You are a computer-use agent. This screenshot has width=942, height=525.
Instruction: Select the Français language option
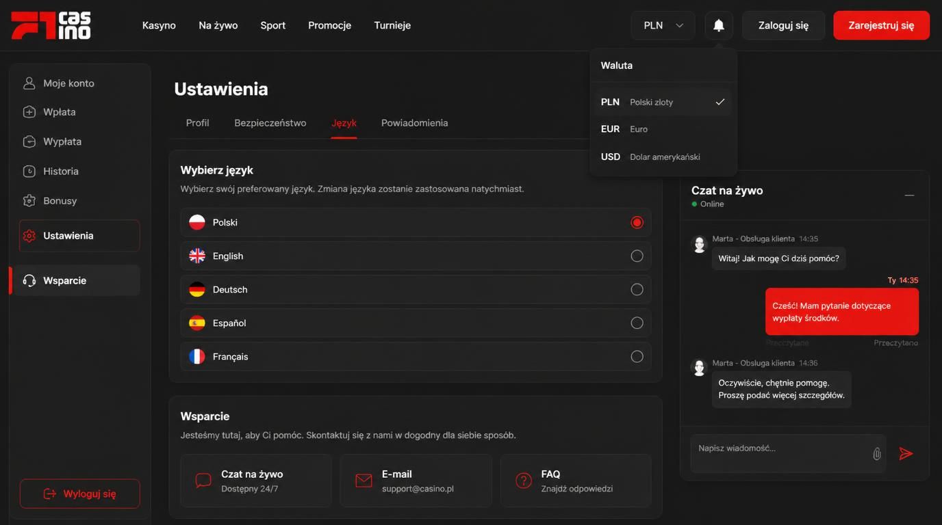tap(416, 356)
